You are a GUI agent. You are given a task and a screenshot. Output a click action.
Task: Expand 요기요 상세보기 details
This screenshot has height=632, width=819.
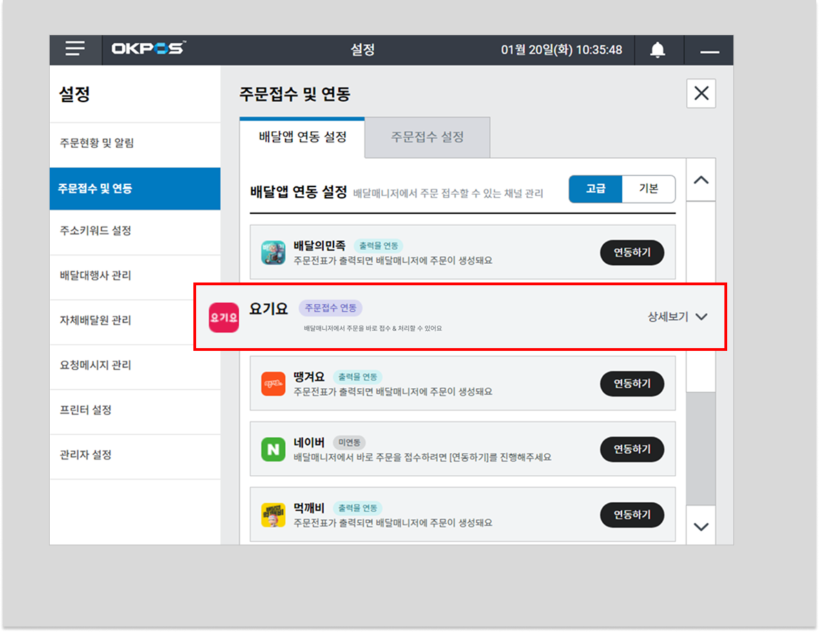pos(677,317)
